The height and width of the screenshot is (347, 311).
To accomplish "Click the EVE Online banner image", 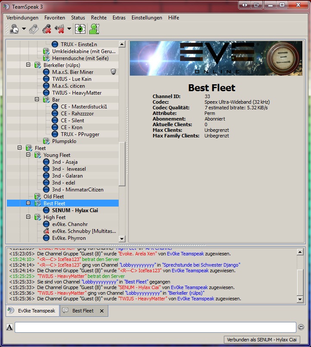I will pos(216,58).
